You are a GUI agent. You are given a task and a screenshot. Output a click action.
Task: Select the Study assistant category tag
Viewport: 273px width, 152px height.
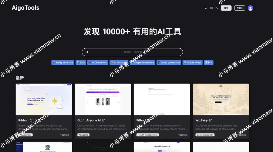[x=62, y=63]
